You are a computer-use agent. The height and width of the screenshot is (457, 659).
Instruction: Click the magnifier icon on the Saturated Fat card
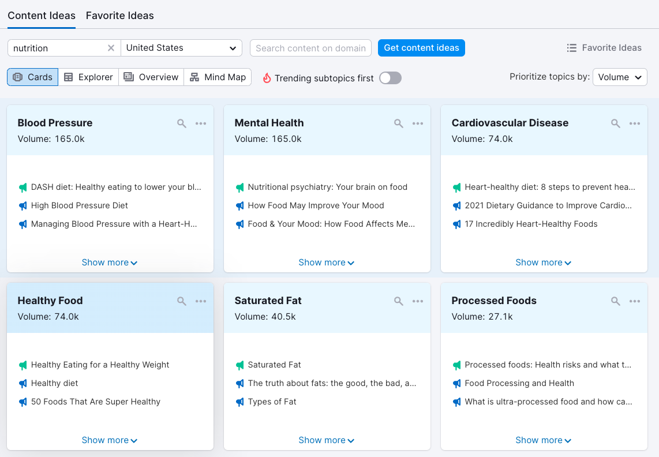pyautogui.click(x=398, y=301)
